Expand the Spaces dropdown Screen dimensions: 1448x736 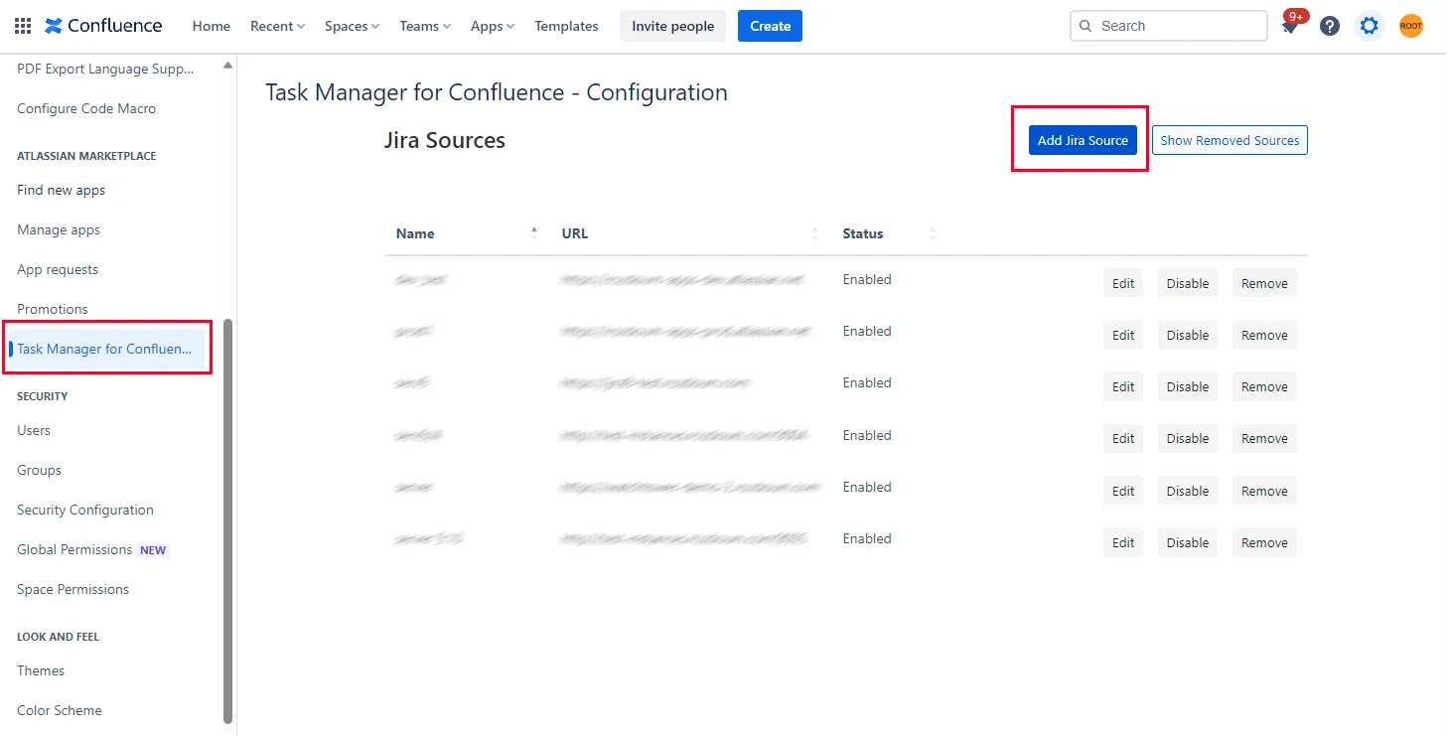coord(352,26)
